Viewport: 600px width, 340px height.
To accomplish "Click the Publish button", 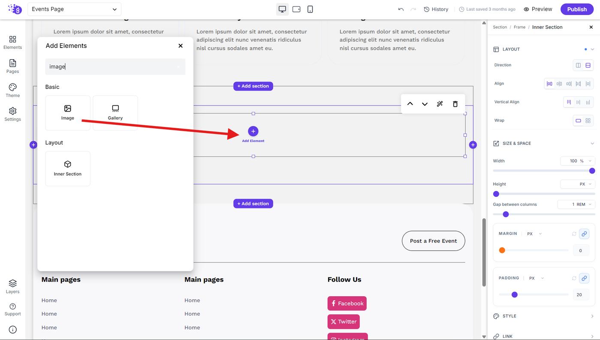I will click(x=577, y=9).
